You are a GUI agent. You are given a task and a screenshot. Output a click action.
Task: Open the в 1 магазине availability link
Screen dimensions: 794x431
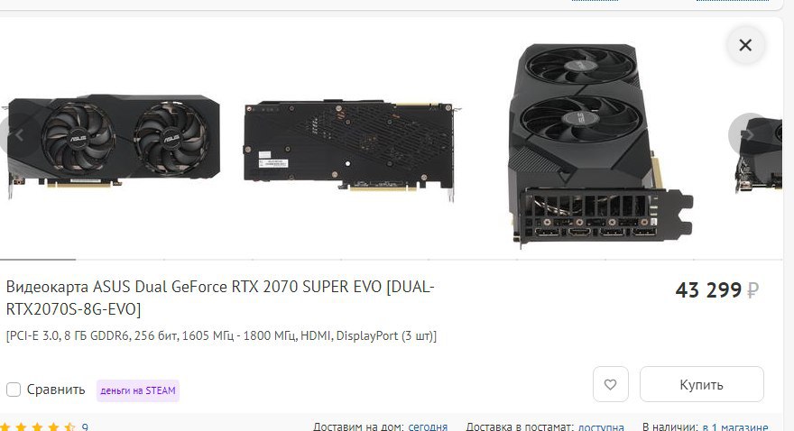point(734,427)
